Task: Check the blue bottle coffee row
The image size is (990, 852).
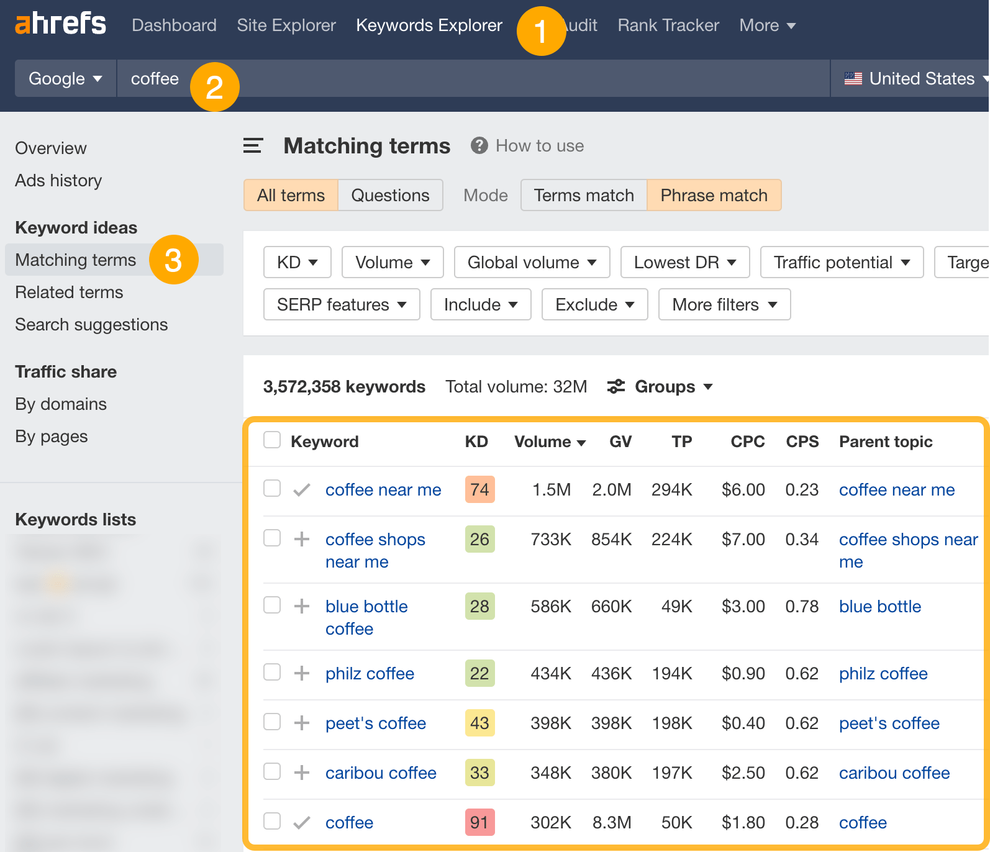Action: (272, 605)
